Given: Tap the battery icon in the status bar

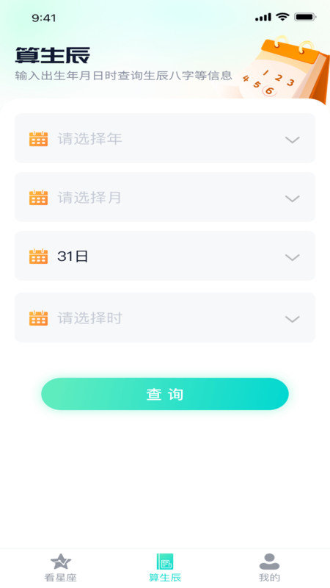Looking at the screenshot, I should [x=305, y=17].
